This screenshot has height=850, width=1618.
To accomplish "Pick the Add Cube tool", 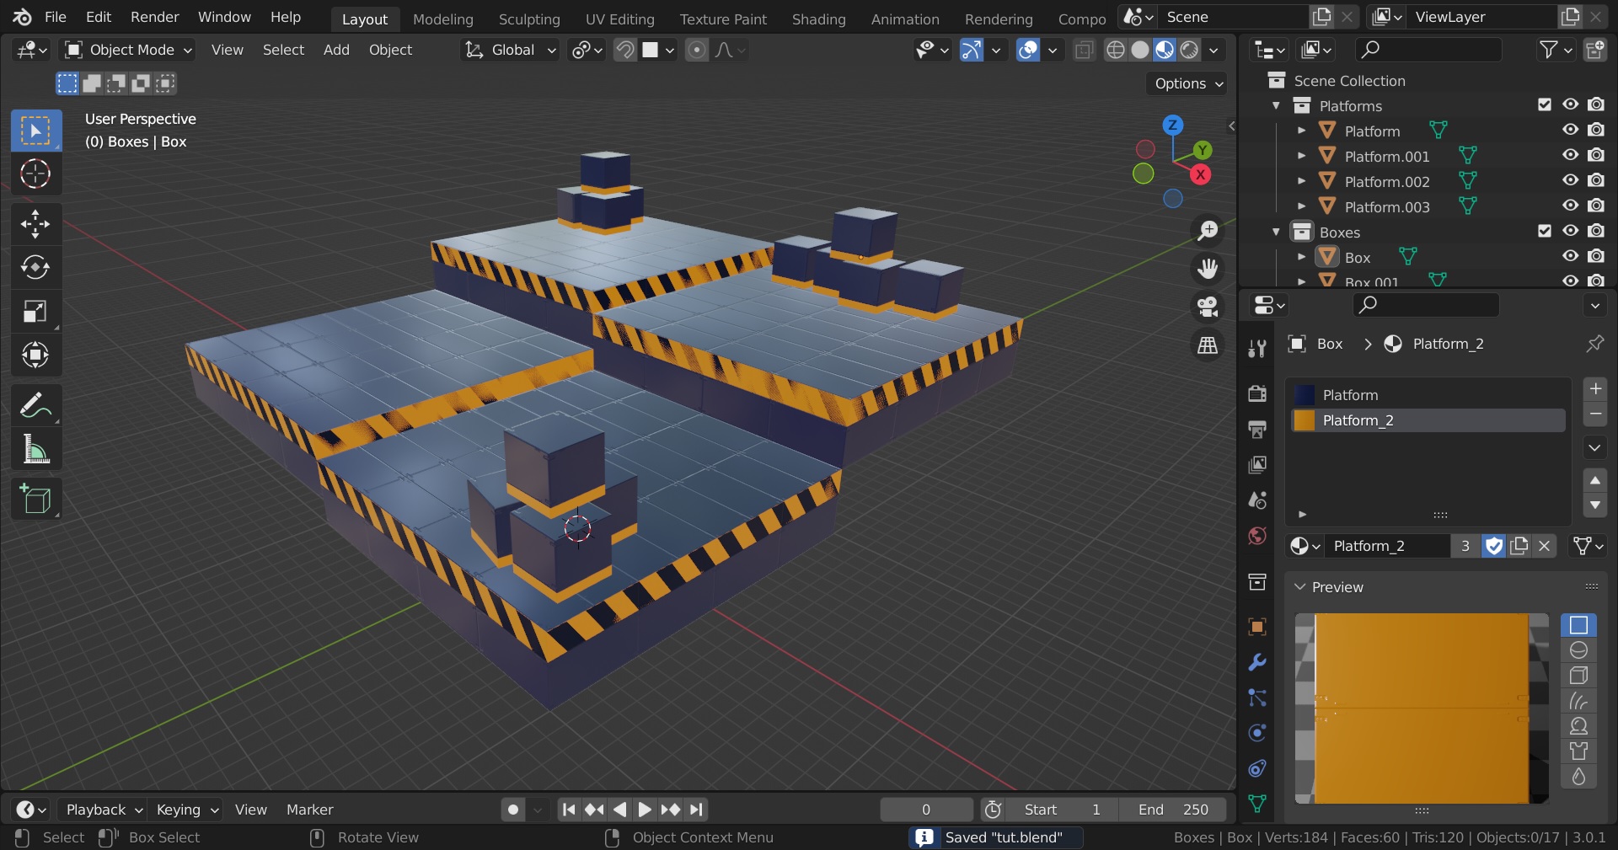I will point(35,500).
